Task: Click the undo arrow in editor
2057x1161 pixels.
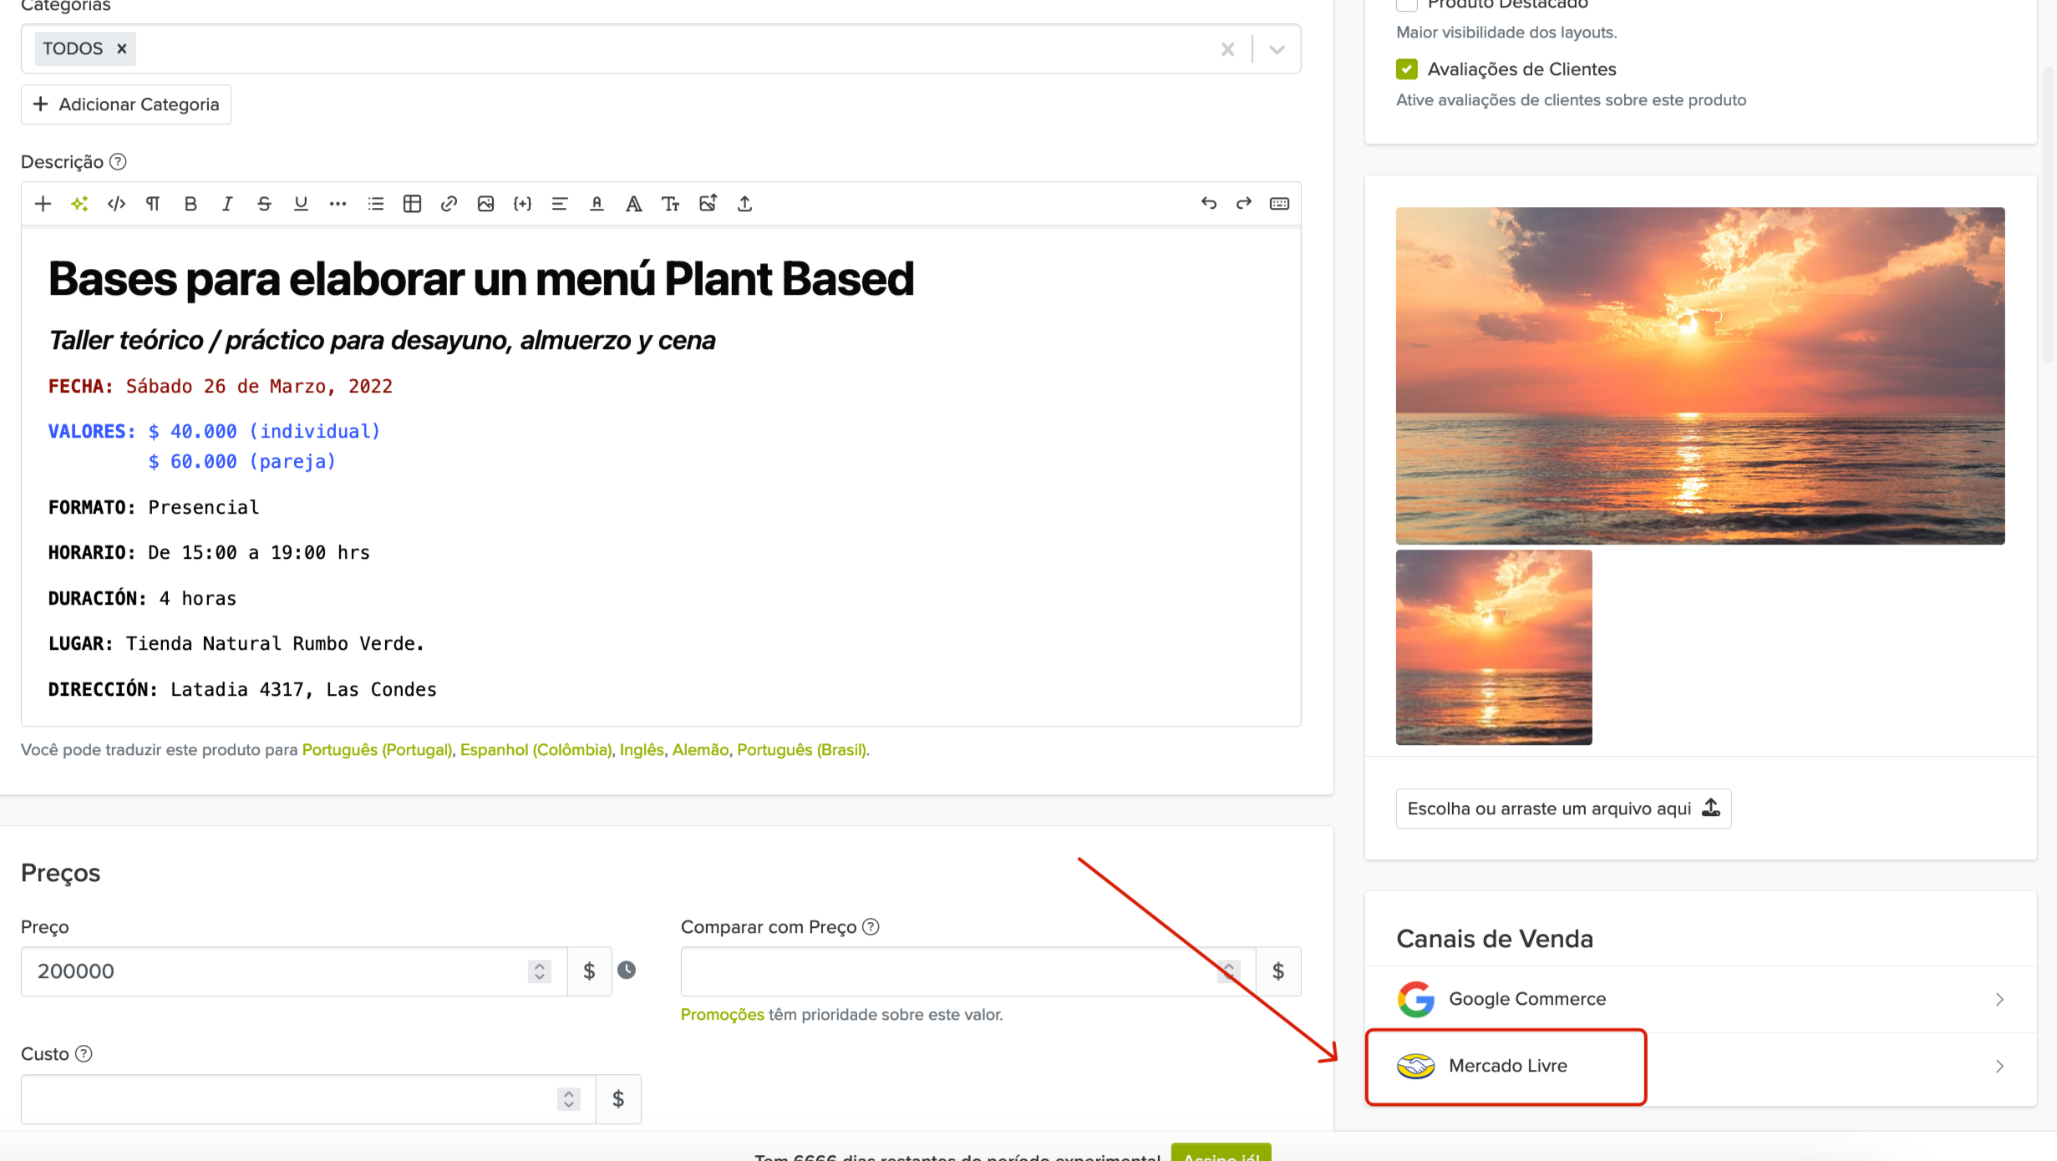Action: click(x=1208, y=204)
